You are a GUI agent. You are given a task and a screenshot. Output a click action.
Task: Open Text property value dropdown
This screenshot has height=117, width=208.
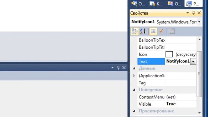tap(193, 61)
